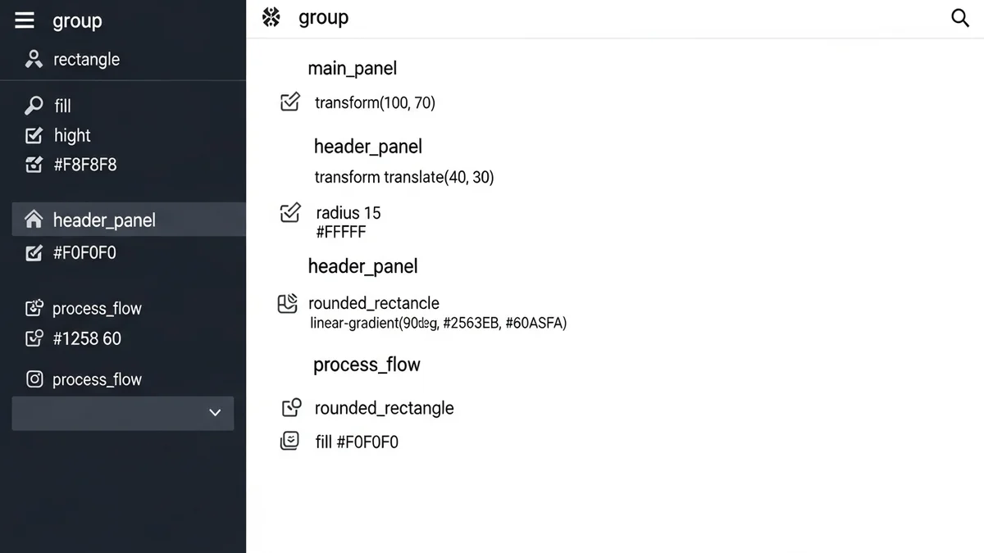Viewport: 984px width, 553px height.
Task: Click the home icon beside header_panel
Action: pyautogui.click(x=34, y=220)
